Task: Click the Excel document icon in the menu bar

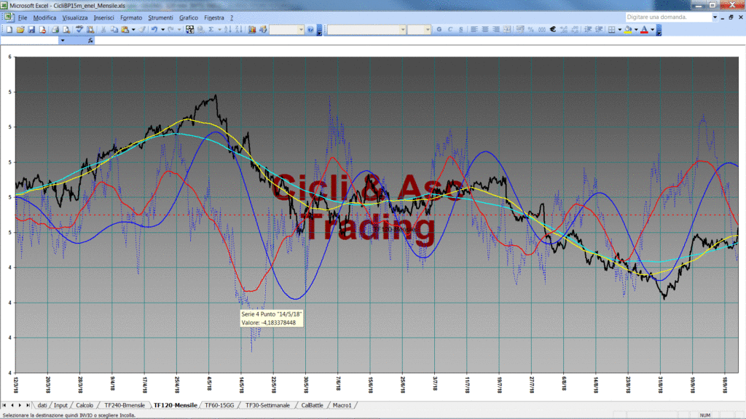Action: 9,17
